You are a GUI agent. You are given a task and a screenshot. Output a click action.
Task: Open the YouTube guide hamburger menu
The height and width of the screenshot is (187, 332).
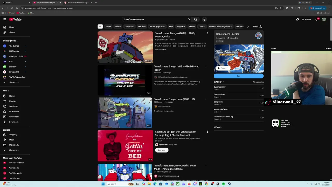[5, 19]
